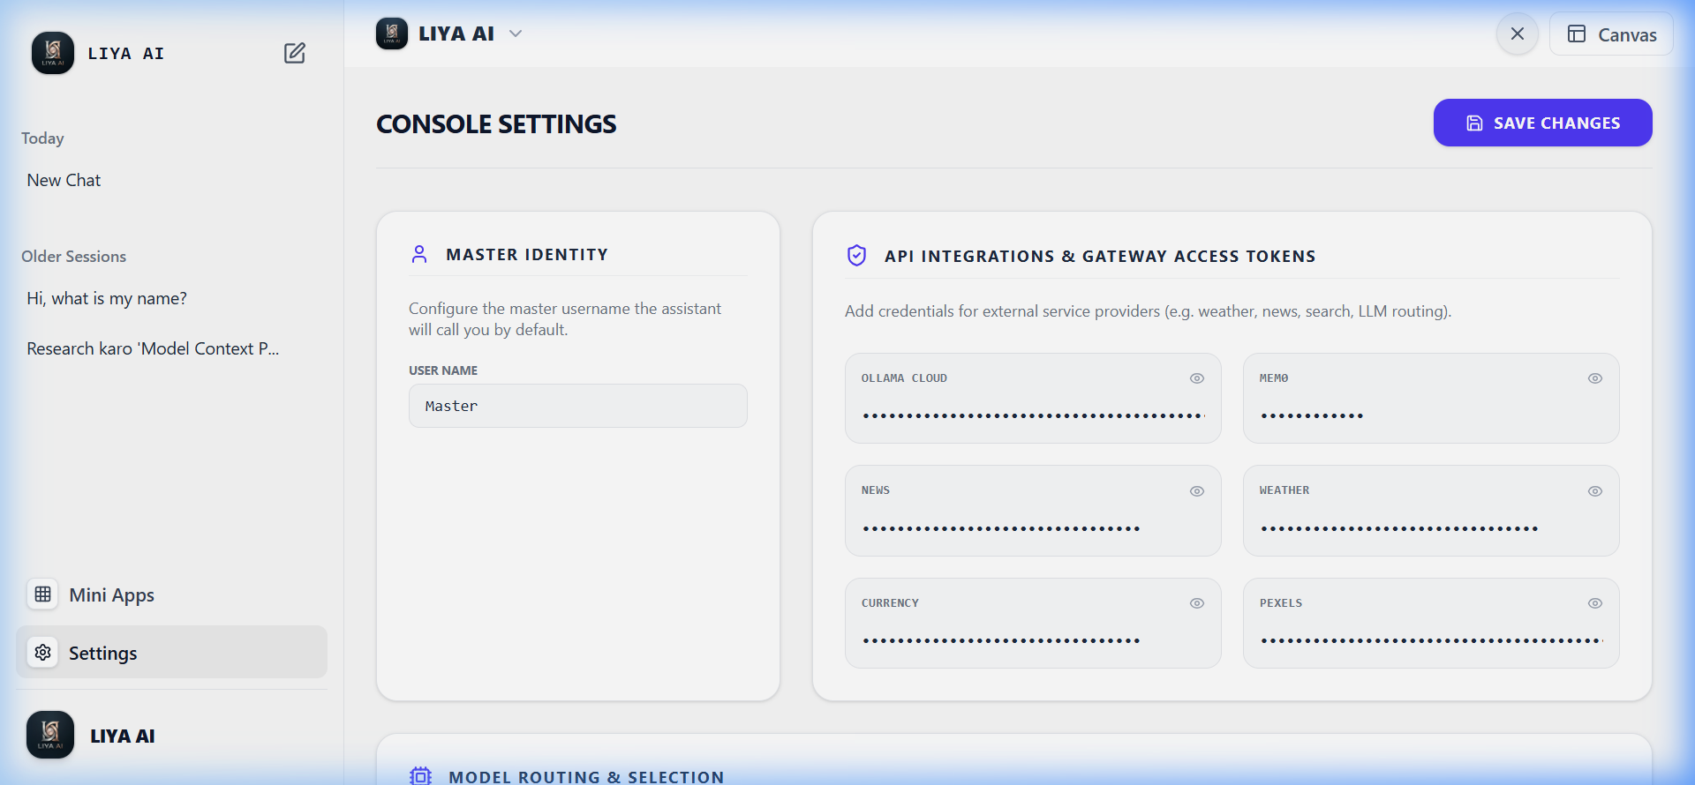Select Settings in sidebar

click(x=171, y=653)
